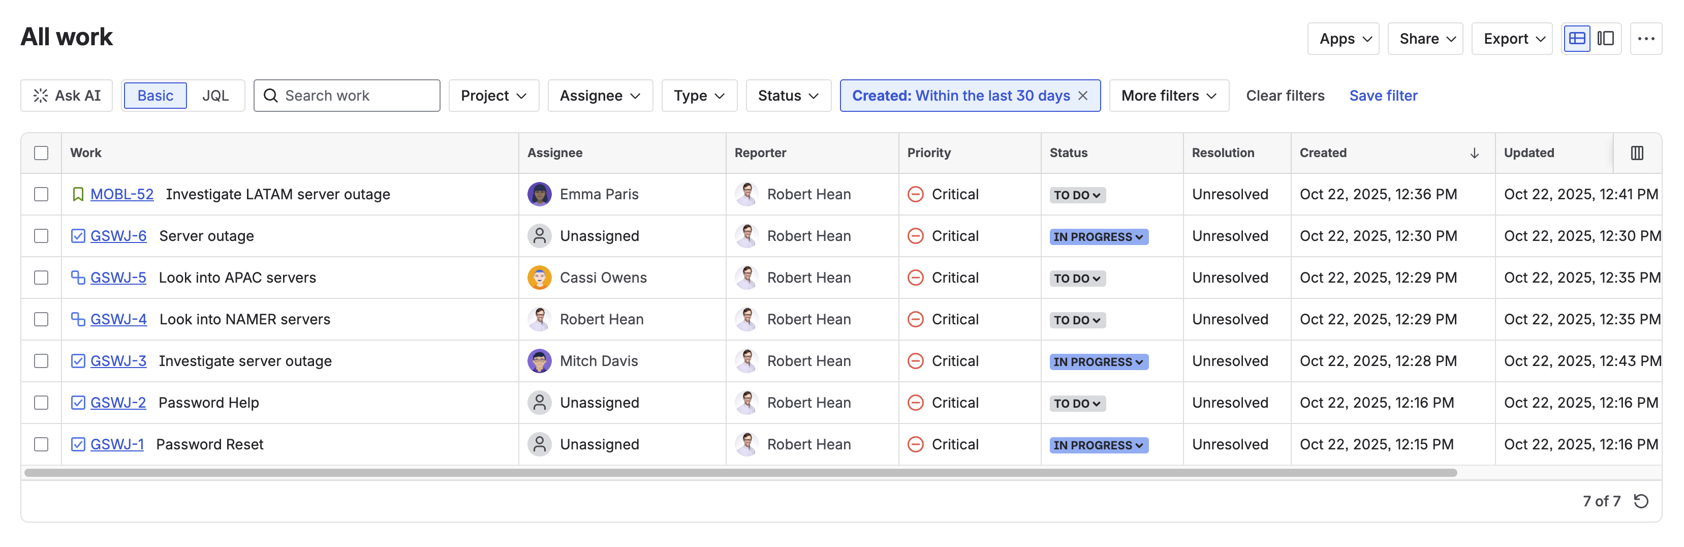Viewport: 1684px width, 547px height.
Task: Click the horizontal scrollbar below the table
Action: [x=740, y=473]
